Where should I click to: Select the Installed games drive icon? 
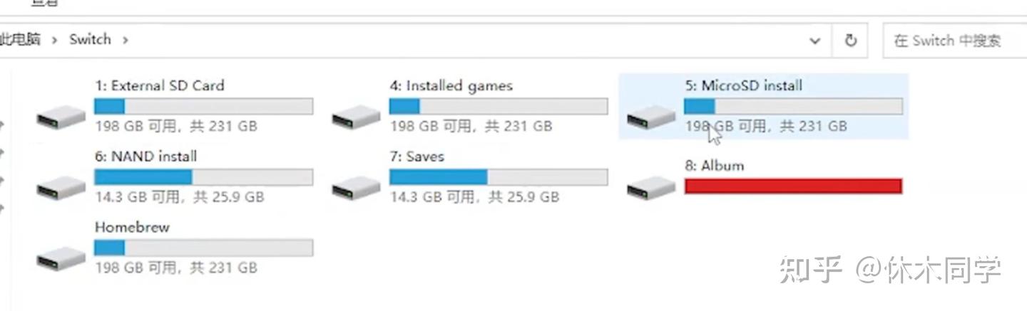click(356, 115)
